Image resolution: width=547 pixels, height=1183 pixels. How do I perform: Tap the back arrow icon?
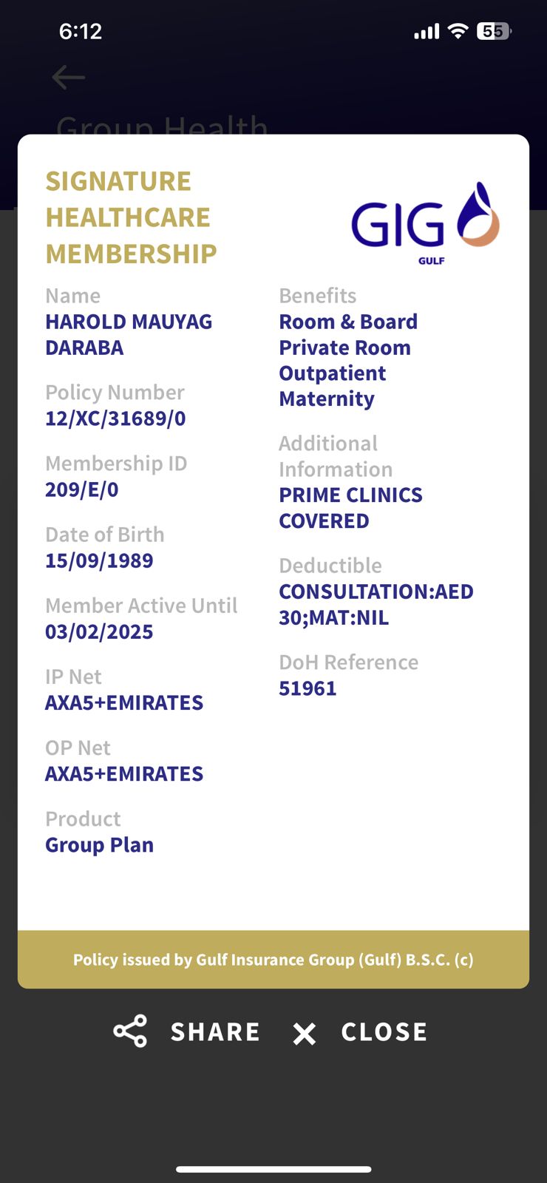point(69,77)
